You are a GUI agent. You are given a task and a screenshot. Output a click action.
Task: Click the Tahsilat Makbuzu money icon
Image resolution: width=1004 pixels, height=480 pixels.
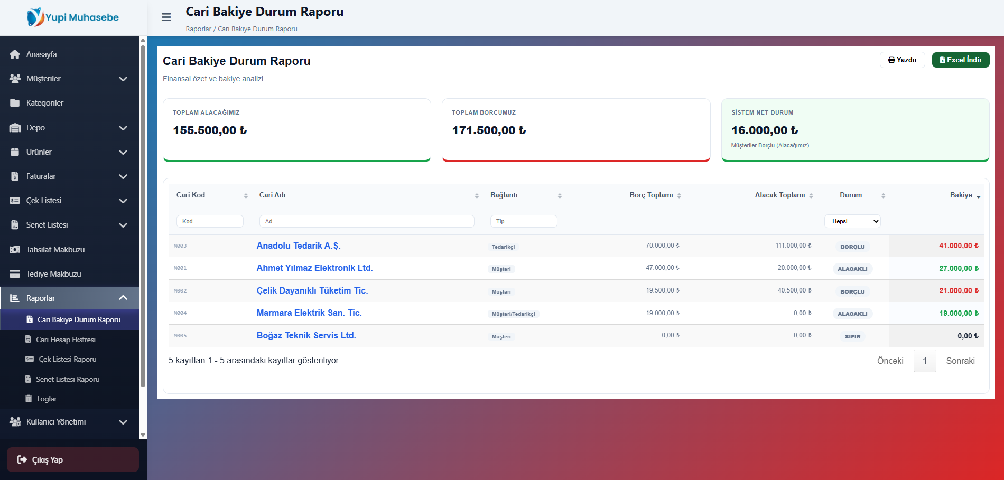coord(15,250)
